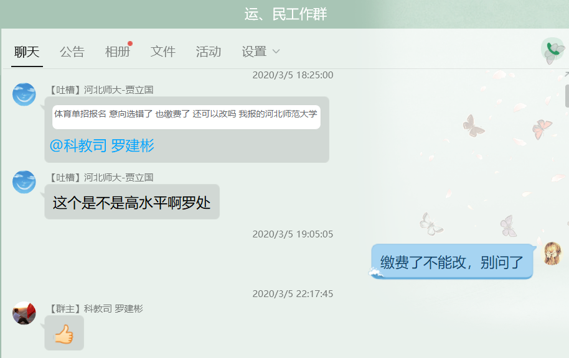Expand the 设置 settings dropdown
The image size is (569, 358).
[258, 52]
